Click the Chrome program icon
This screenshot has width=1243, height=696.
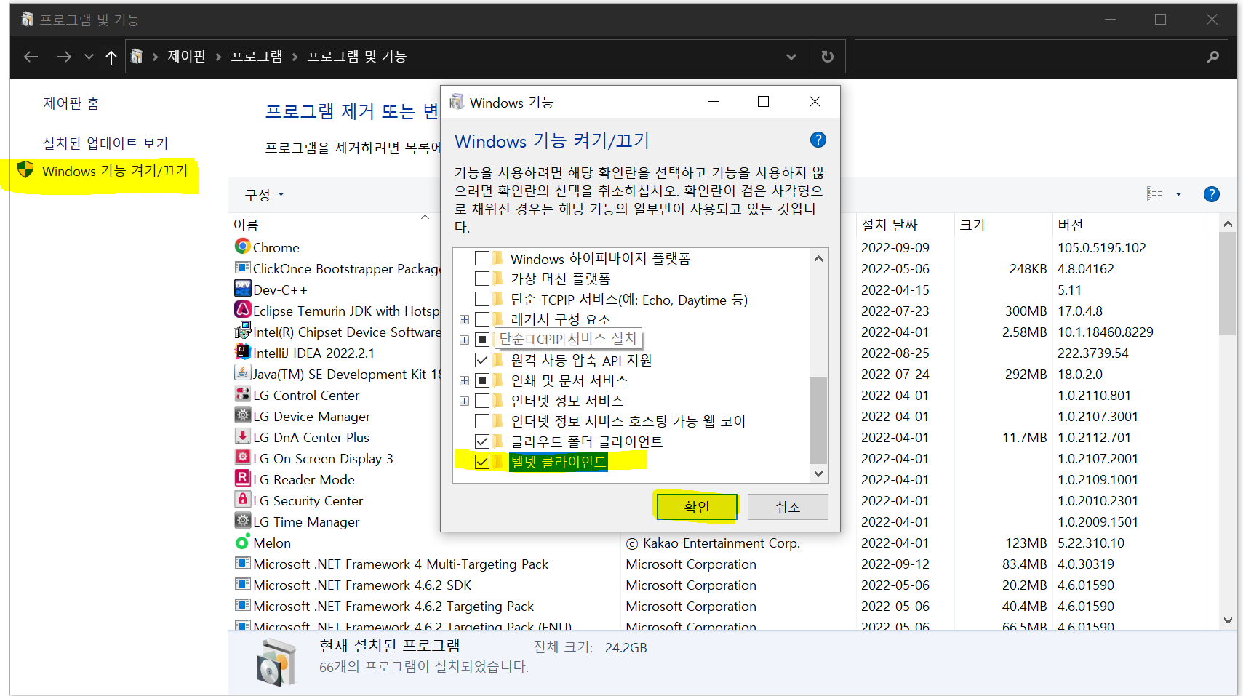coord(243,247)
